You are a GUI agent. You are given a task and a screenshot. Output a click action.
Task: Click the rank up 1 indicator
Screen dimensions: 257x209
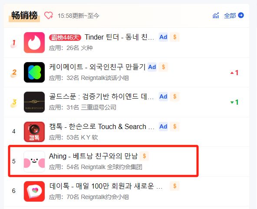pyautogui.click(x=234, y=73)
